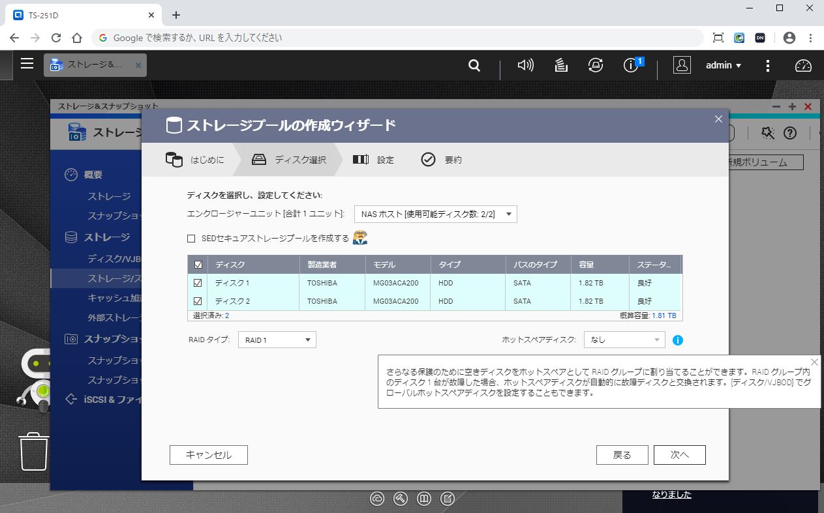The image size is (824, 513).
Task: Open background tasks stack icon
Action: point(560,65)
